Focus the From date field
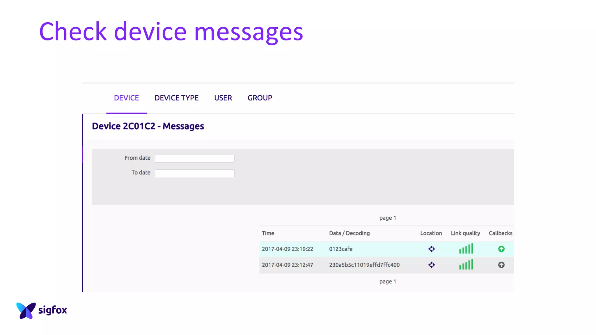Image resolution: width=596 pixels, height=335 pixels. [x=195, y=158]
